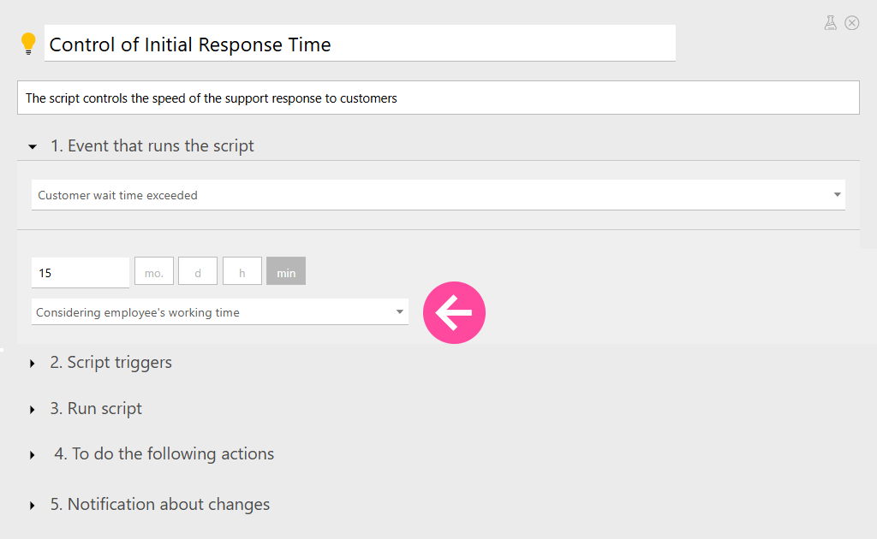Click the yellow lightbulb script icon

[x=28, y=44]
